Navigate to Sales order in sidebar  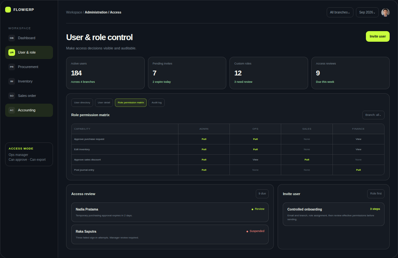click(x=29, y=96)
